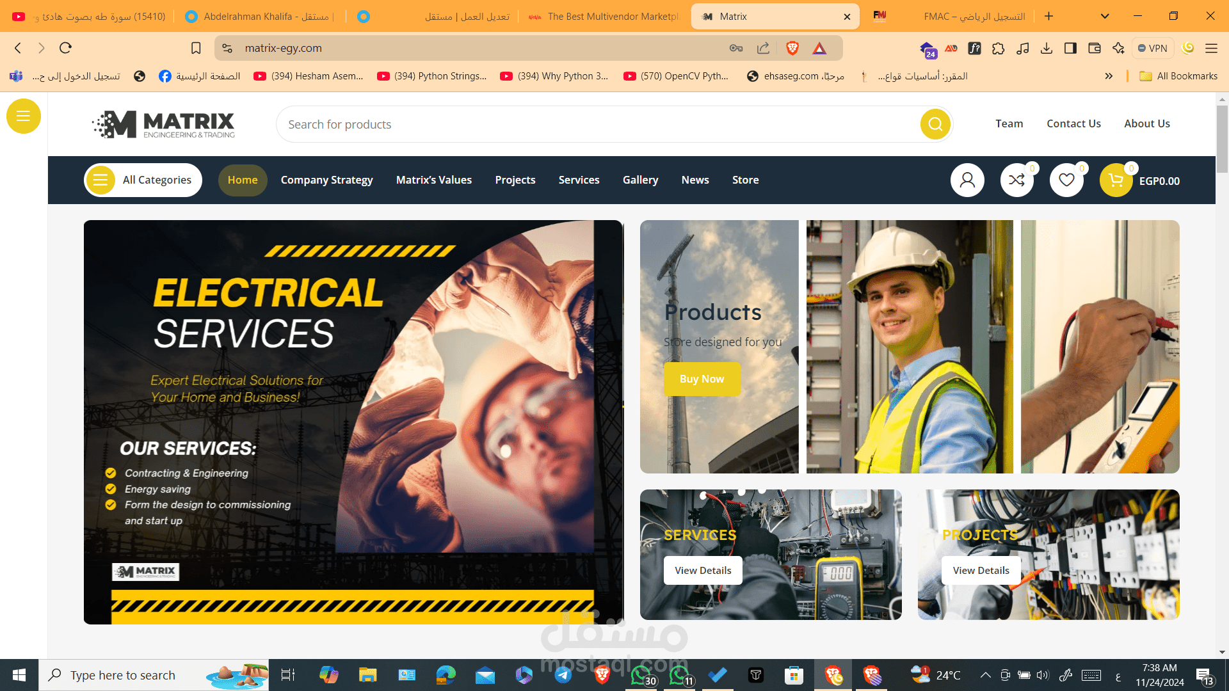Select the Company Strategy menu item
Image resolution: width=1229 pixels, height=691 pixels.
326,180
